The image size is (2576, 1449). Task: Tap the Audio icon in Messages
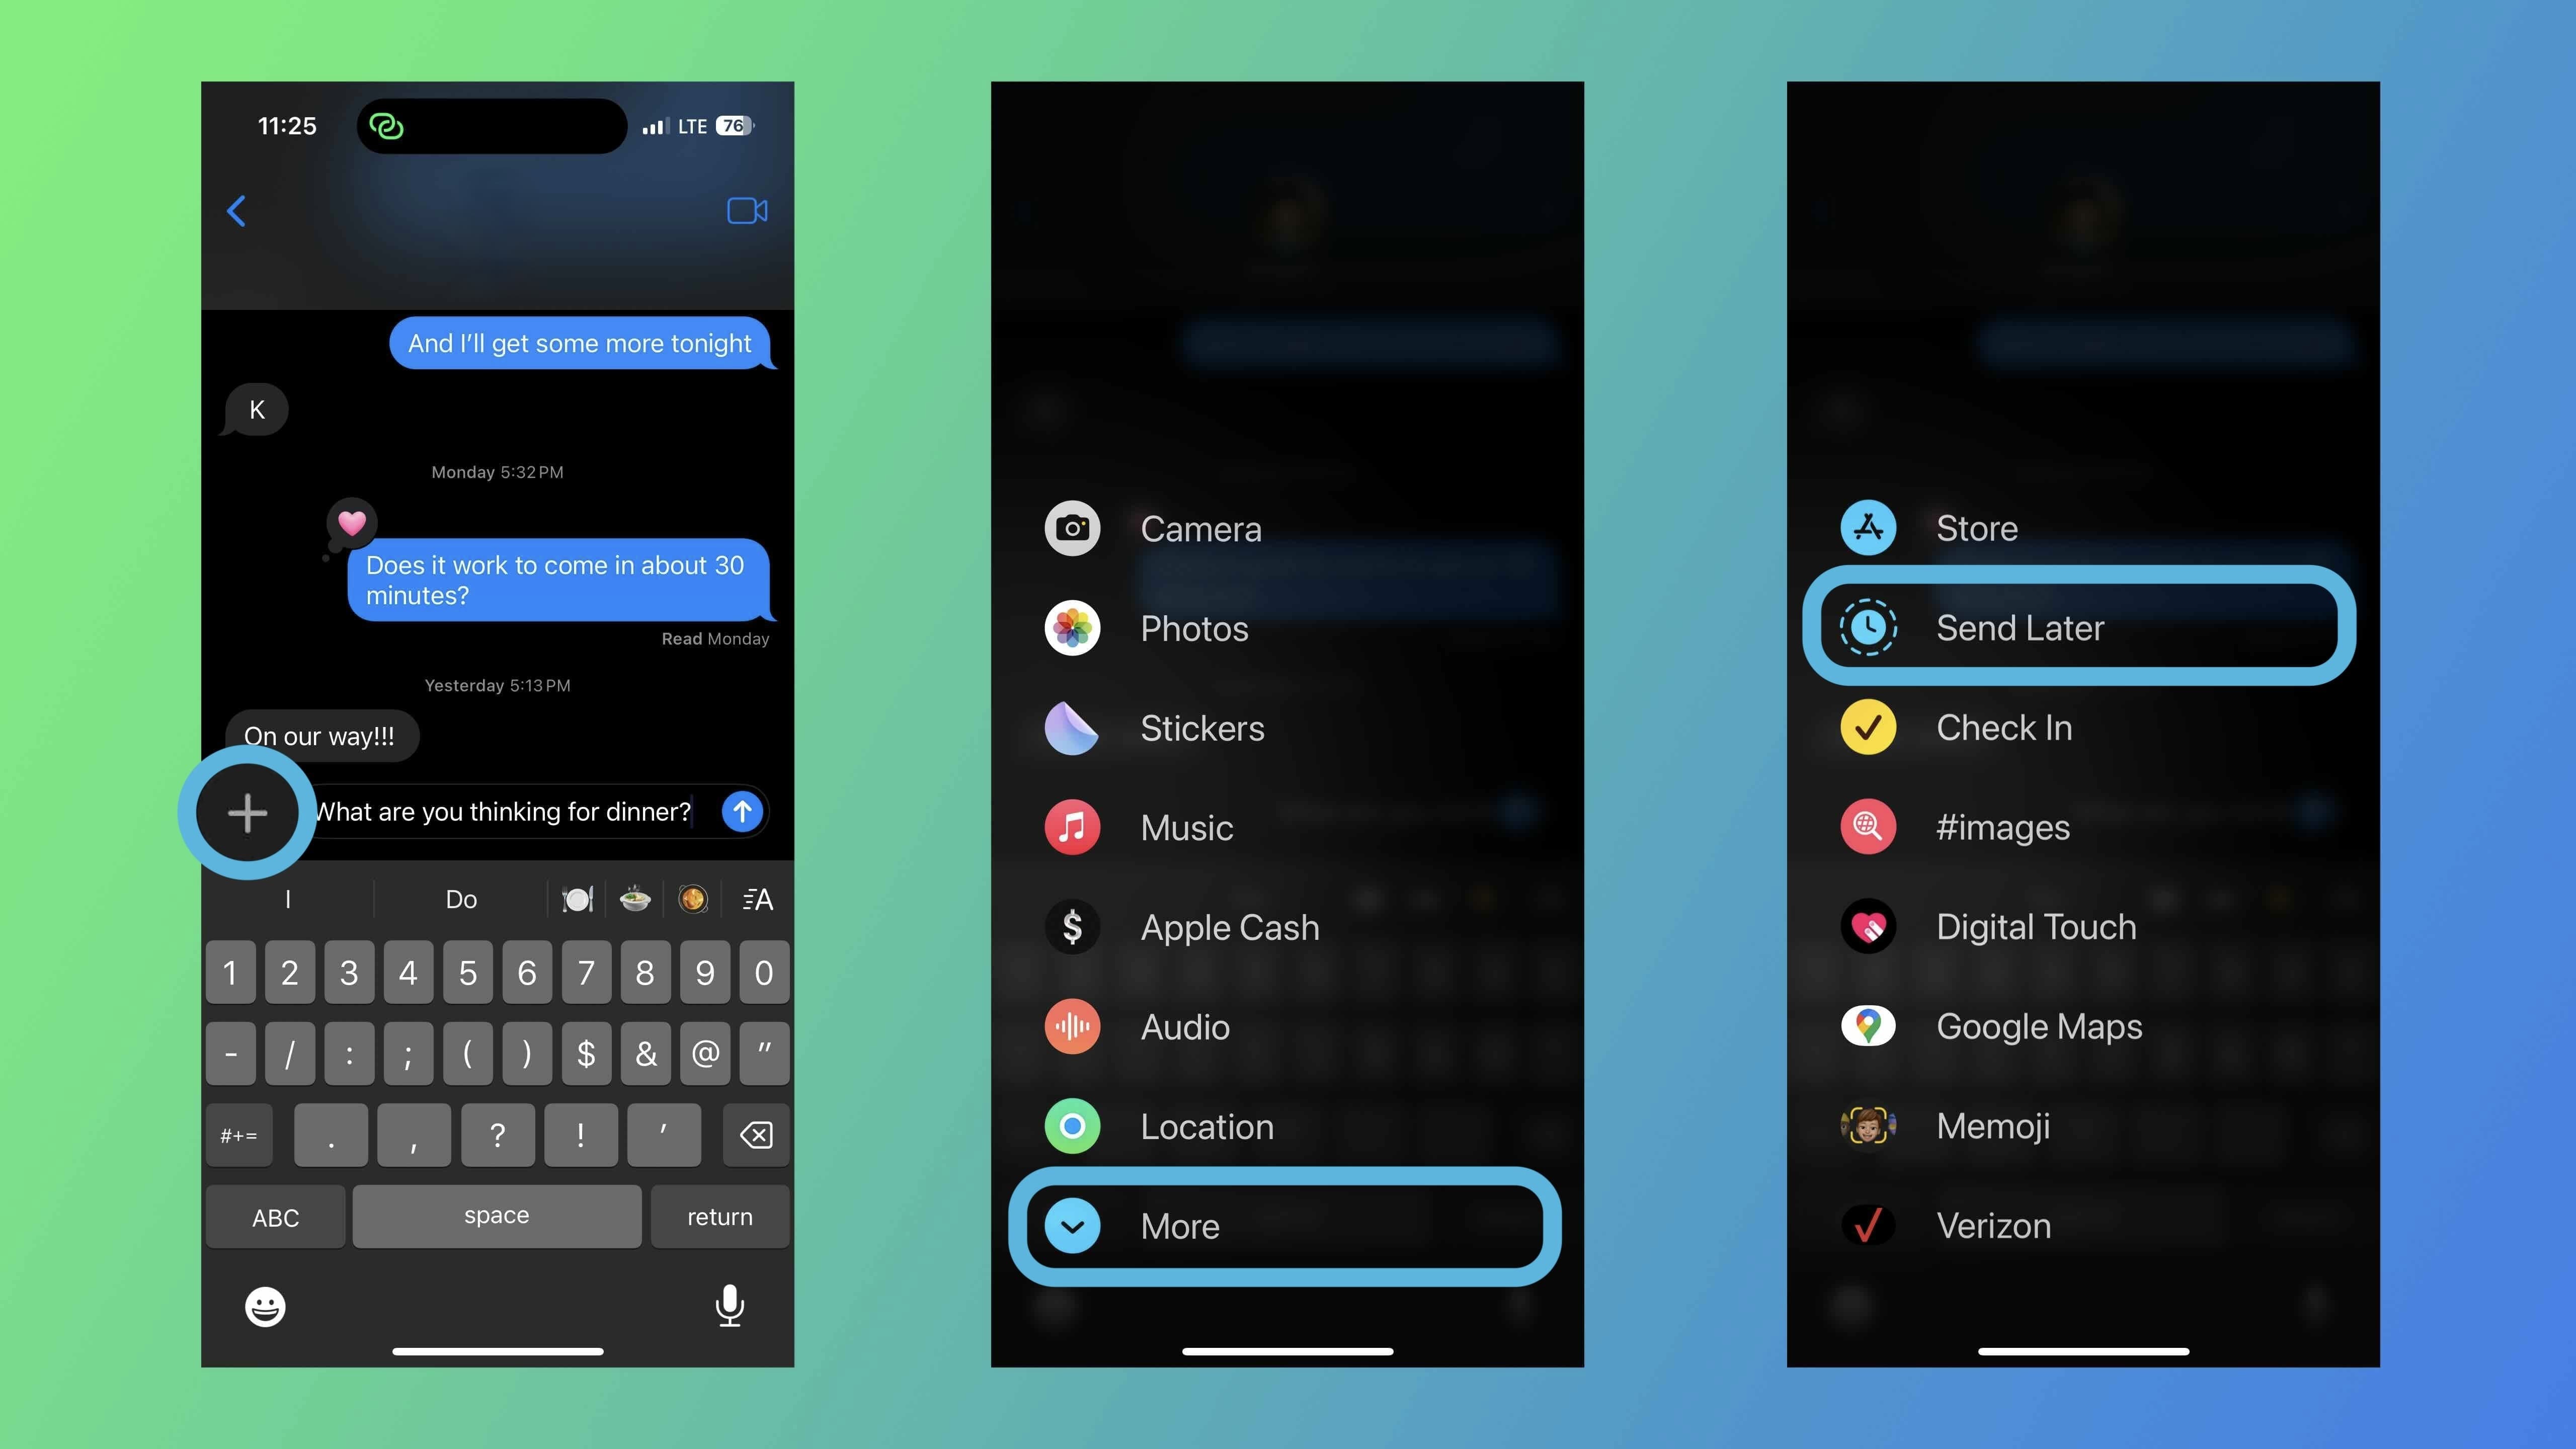pyautogui.click(x=1070, y=1026)
